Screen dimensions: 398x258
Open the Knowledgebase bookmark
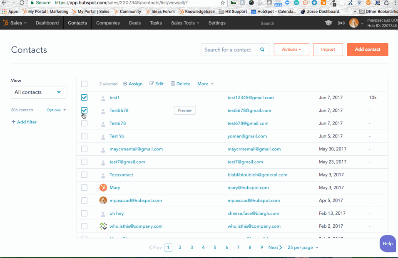[x=197, y=11]
